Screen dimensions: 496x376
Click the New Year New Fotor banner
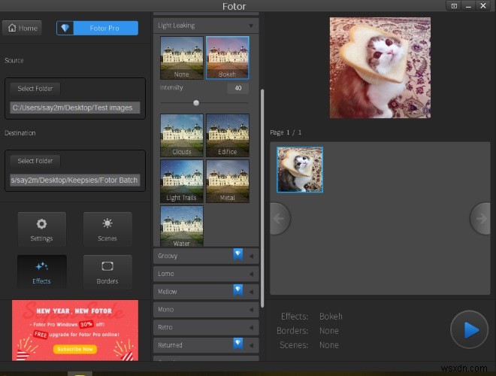tap(75, 330)
